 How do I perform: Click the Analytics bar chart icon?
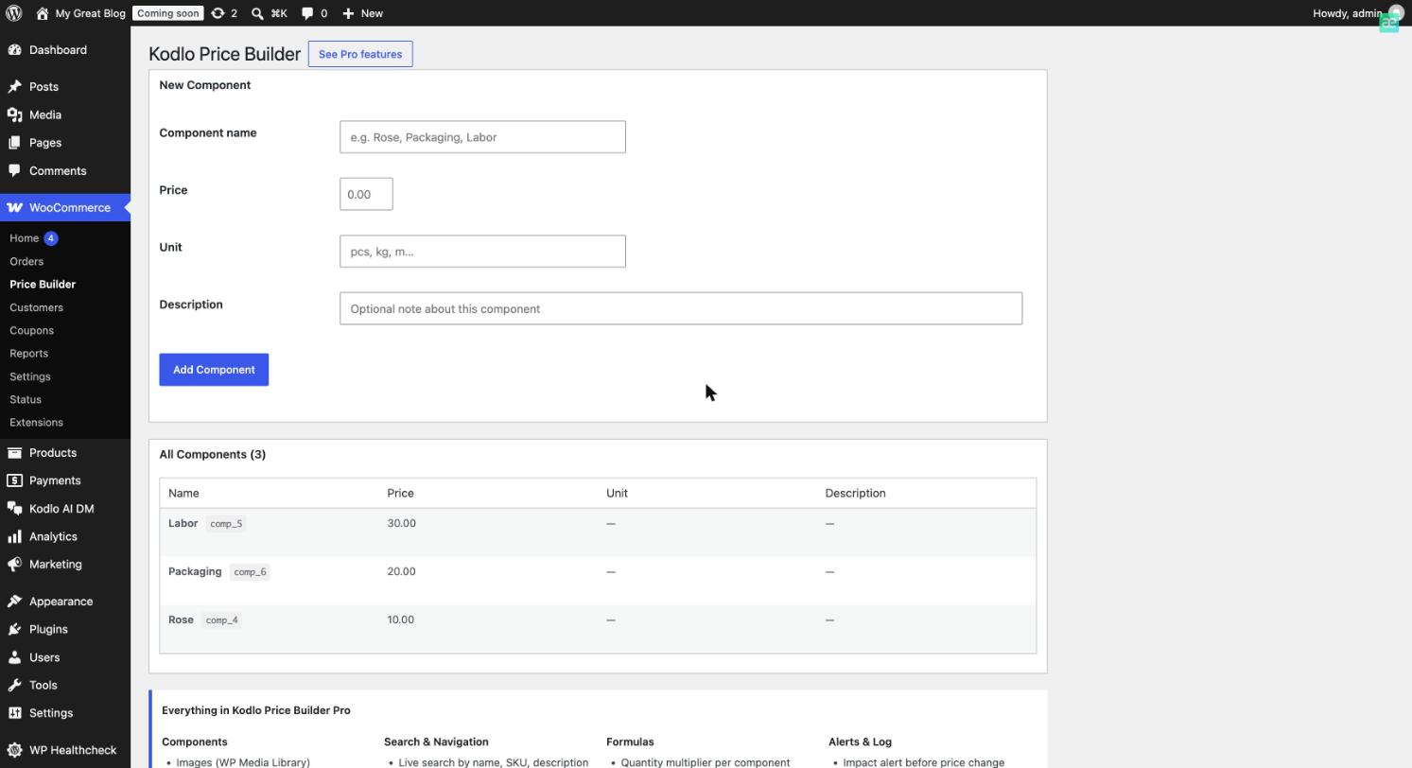(15, 536)
